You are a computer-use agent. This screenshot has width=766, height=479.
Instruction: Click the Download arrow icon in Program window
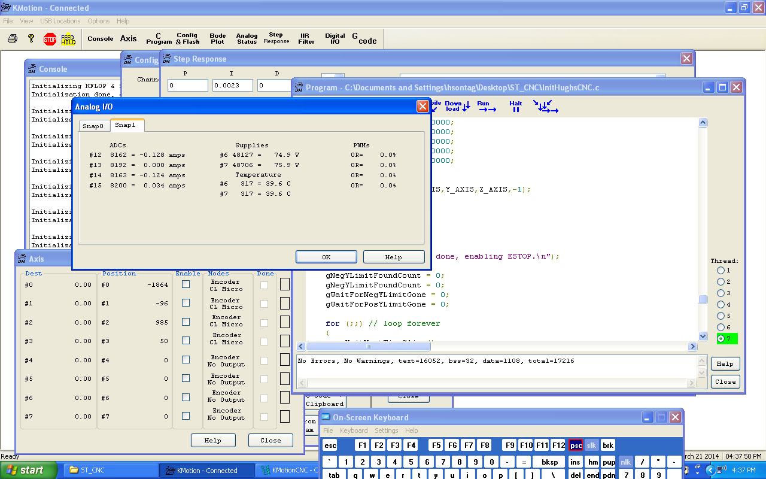458,107
